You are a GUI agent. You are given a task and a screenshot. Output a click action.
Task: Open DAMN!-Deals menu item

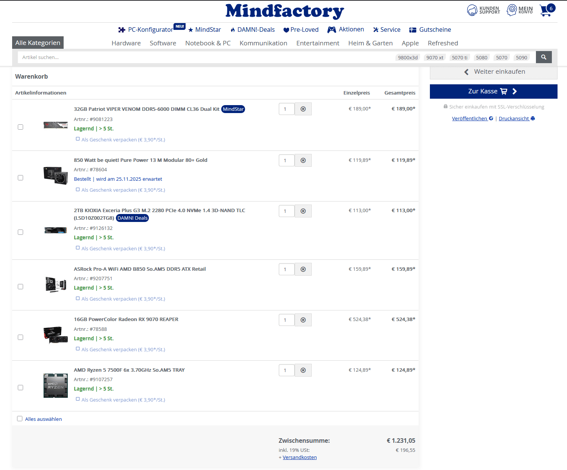(x=253, y=29)
